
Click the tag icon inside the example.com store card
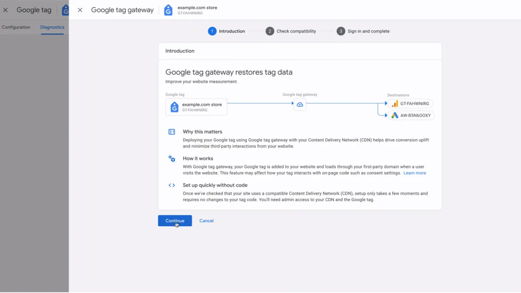[174, 106]
